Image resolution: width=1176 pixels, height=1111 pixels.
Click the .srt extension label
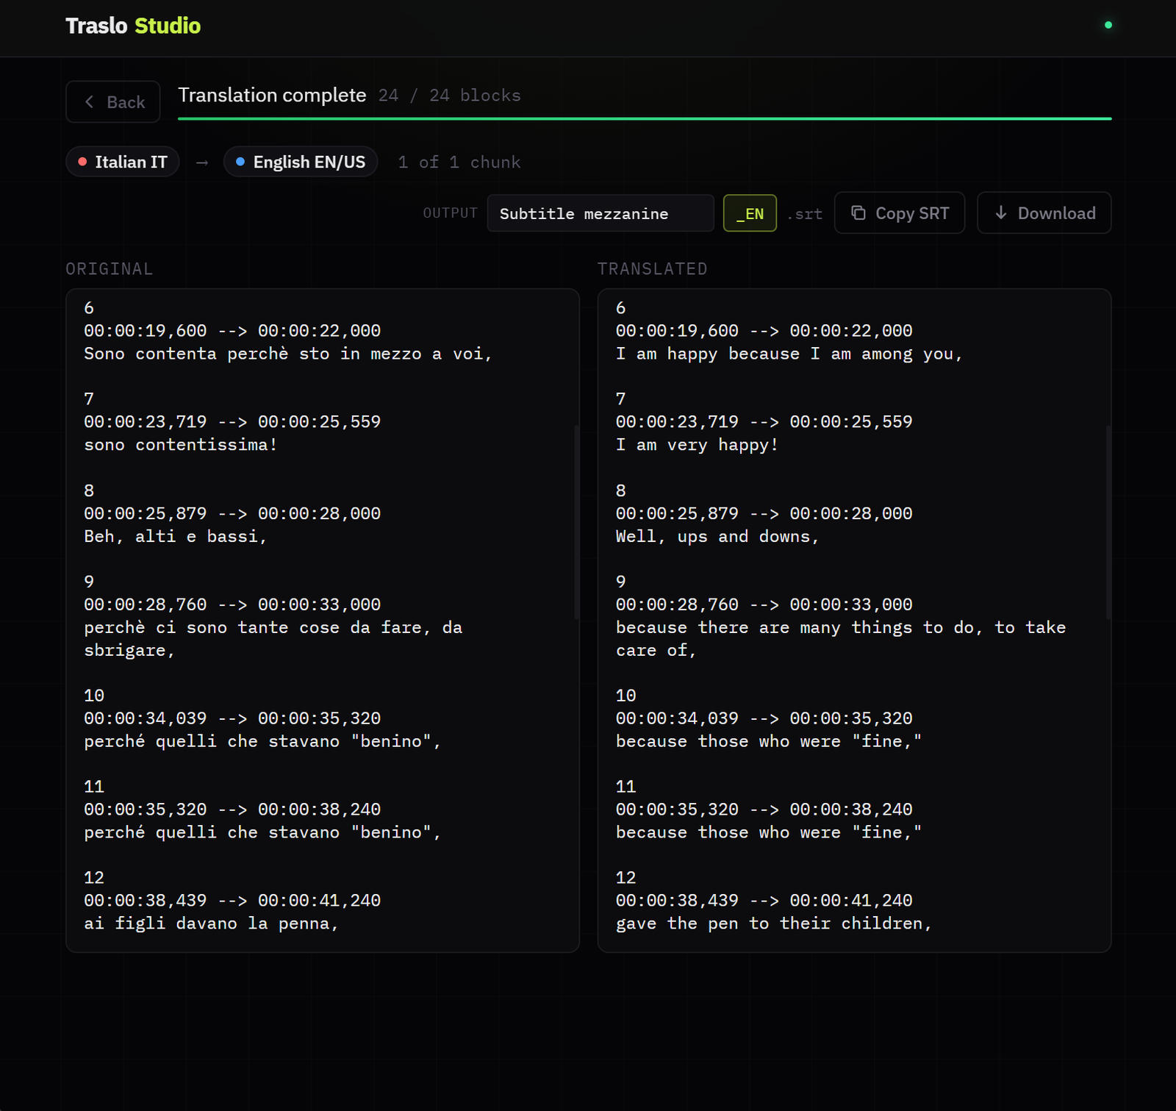pyautogui.click(x=805, y=214)
